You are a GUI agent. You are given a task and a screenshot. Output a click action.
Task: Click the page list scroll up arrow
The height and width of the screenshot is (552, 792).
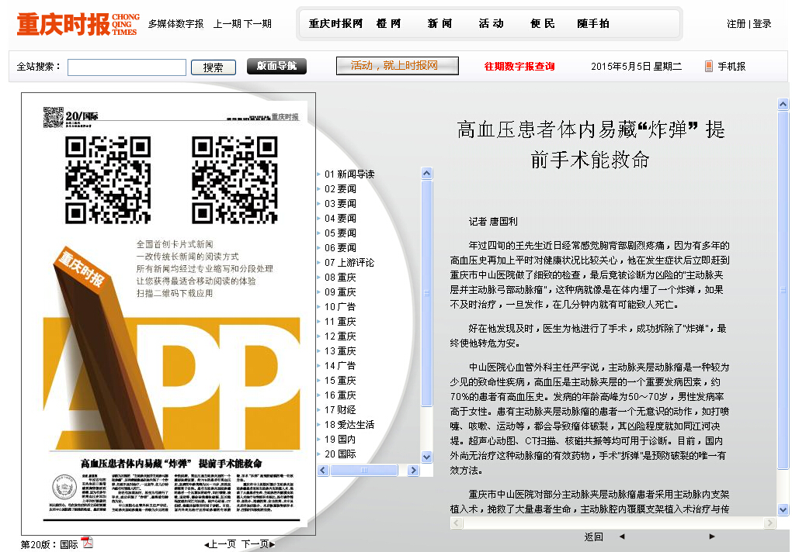427,174
